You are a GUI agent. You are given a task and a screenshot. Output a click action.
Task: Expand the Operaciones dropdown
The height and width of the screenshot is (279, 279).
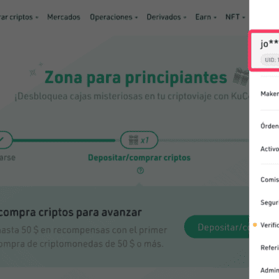pos(114,17)
